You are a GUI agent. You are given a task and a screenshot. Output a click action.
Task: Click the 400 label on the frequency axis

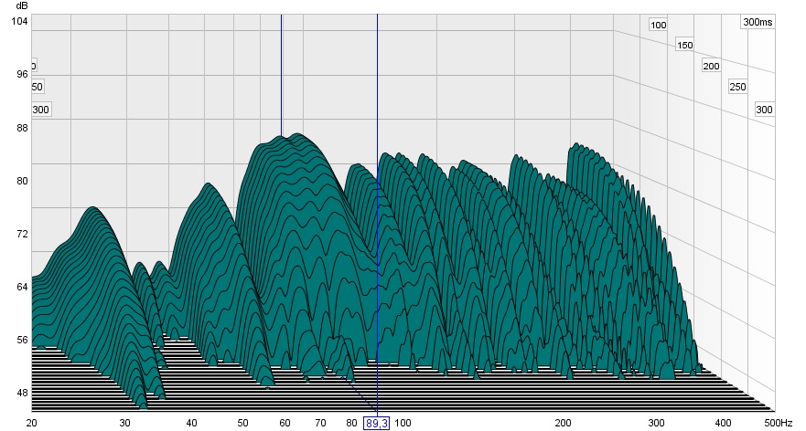724,424
